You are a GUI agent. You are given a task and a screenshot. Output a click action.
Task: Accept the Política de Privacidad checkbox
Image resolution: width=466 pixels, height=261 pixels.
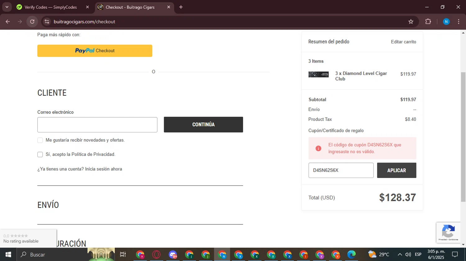(x=40, y=154)
